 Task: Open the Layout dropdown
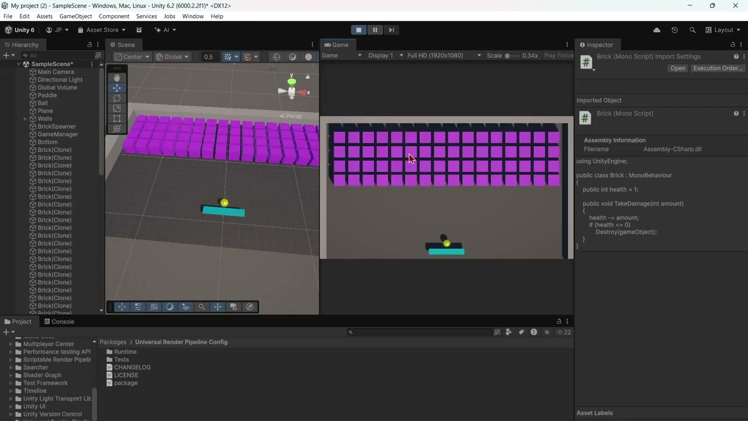[723, 30]
